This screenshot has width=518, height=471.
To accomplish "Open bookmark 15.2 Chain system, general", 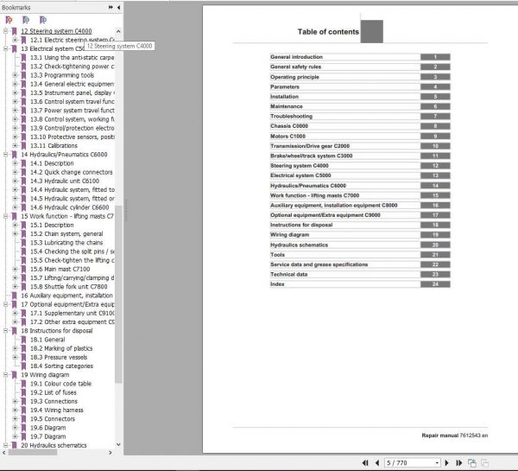I will coord(66,234).
